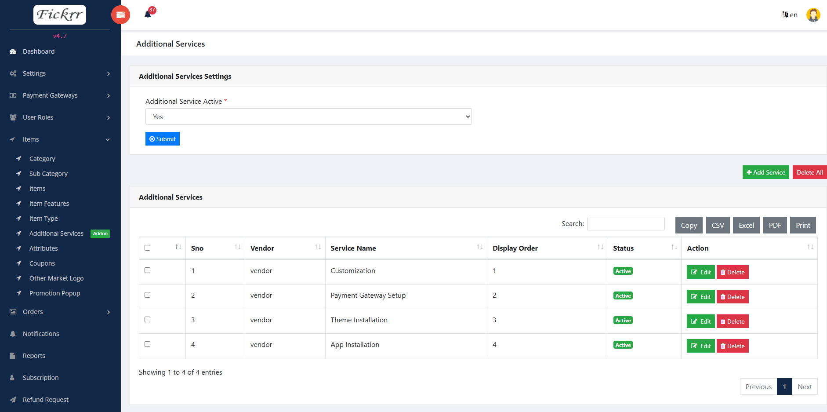Click the red sidebar menu toggle icon
The width and height of the screenshot is (827, 412).
tap(120, 15)
